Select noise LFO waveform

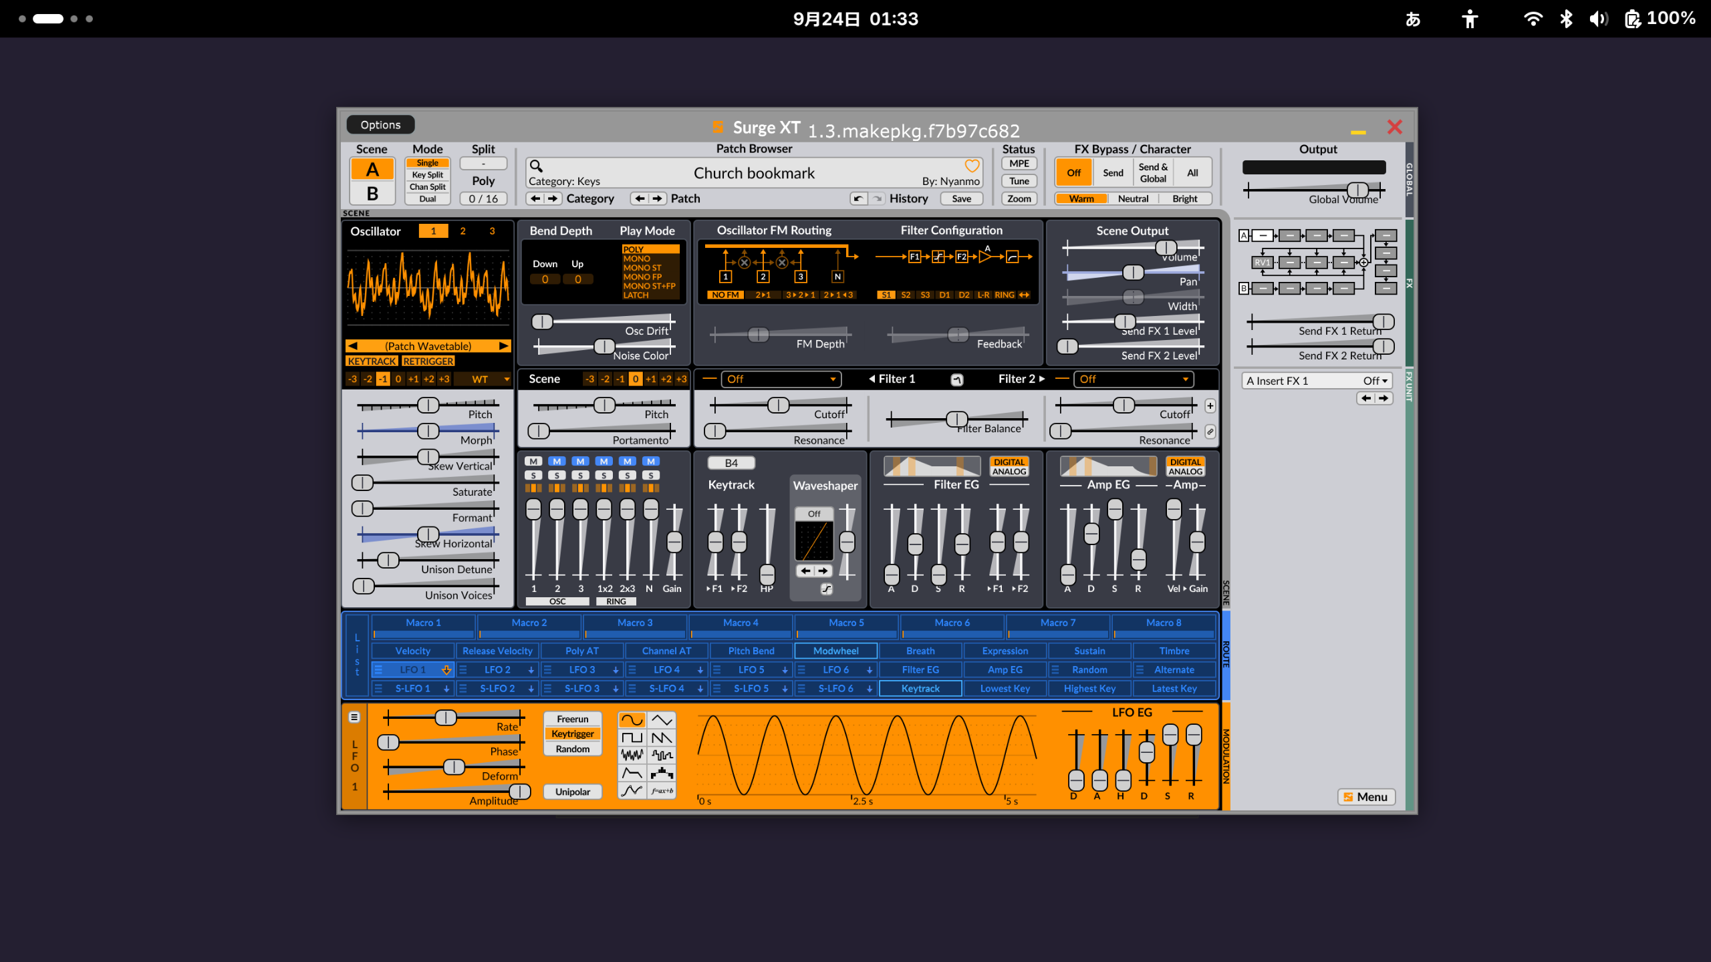click(x=632, y=756)
